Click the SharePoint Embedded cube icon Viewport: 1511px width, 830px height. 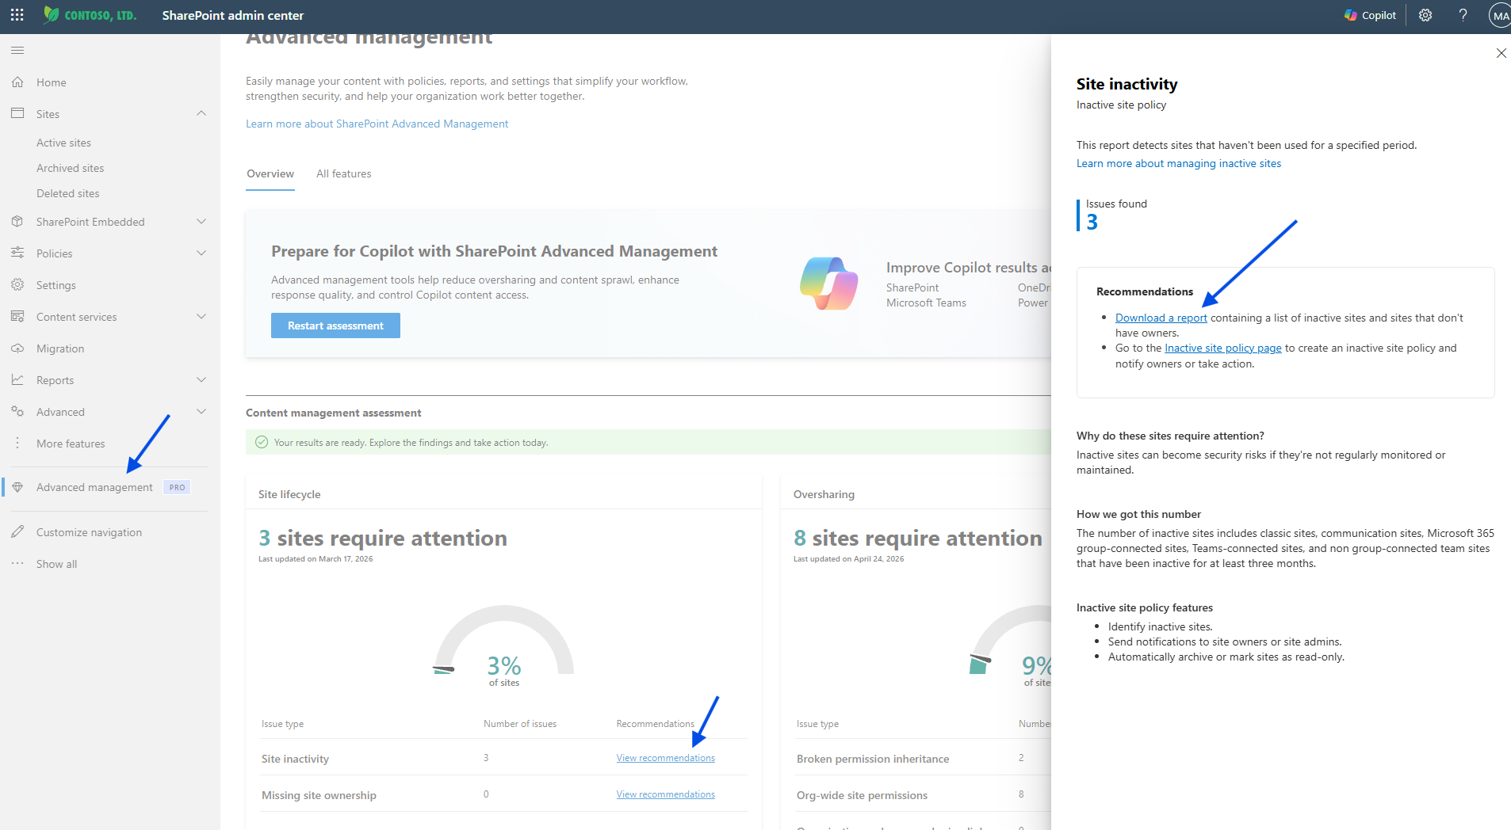point(17,222)
